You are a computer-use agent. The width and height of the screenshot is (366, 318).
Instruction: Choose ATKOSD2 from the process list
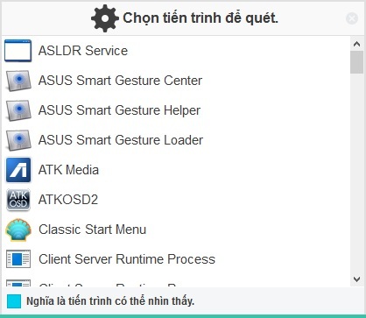pos(176,200)
